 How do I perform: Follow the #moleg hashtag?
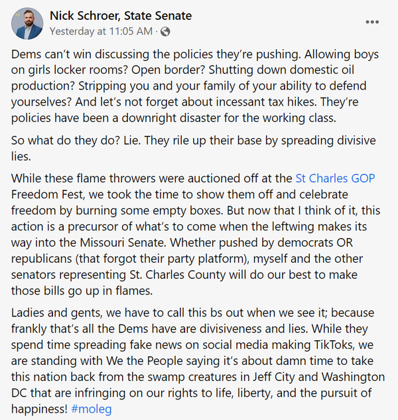click(92, 409)
